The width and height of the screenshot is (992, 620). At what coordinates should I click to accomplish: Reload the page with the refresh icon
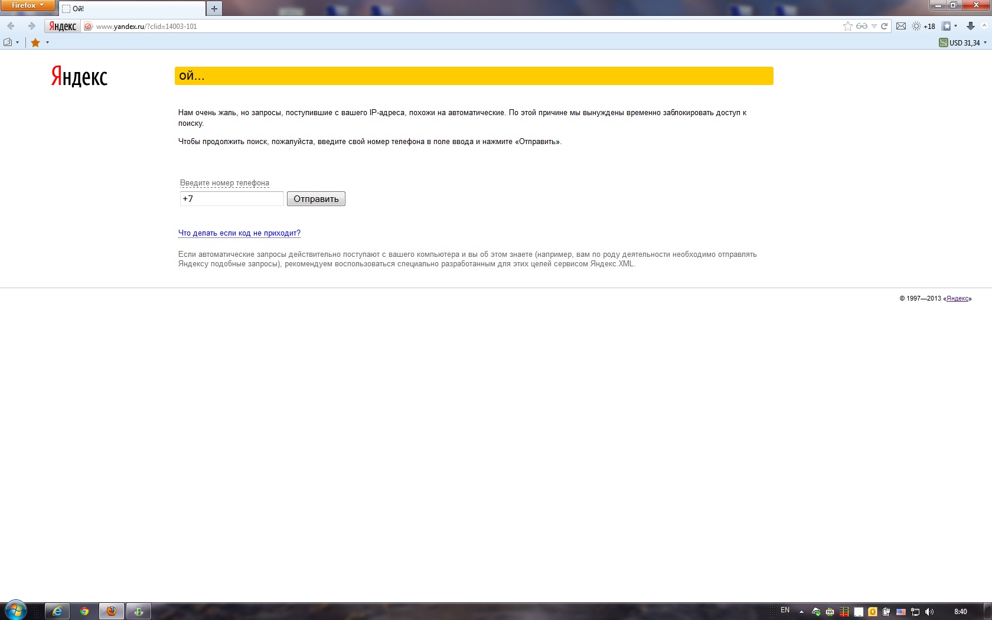[x=885, y=26]
